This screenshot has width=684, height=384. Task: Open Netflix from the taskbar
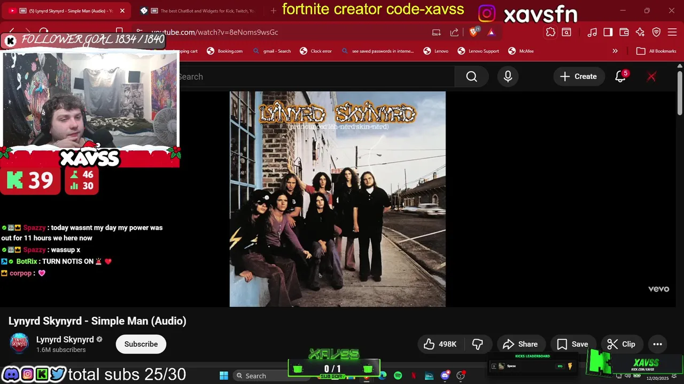tap(414, 375)
